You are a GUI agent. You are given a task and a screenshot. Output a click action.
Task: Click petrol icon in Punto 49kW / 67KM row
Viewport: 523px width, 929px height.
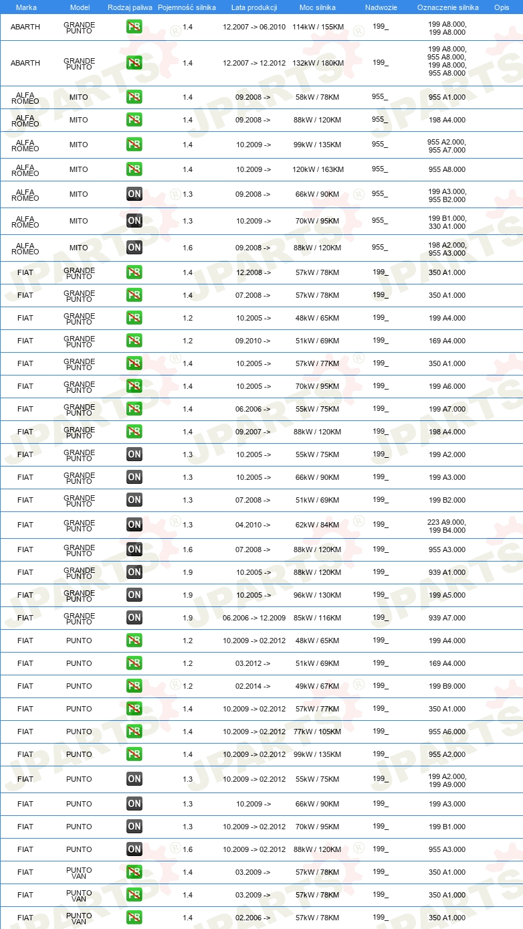(134, 686)
